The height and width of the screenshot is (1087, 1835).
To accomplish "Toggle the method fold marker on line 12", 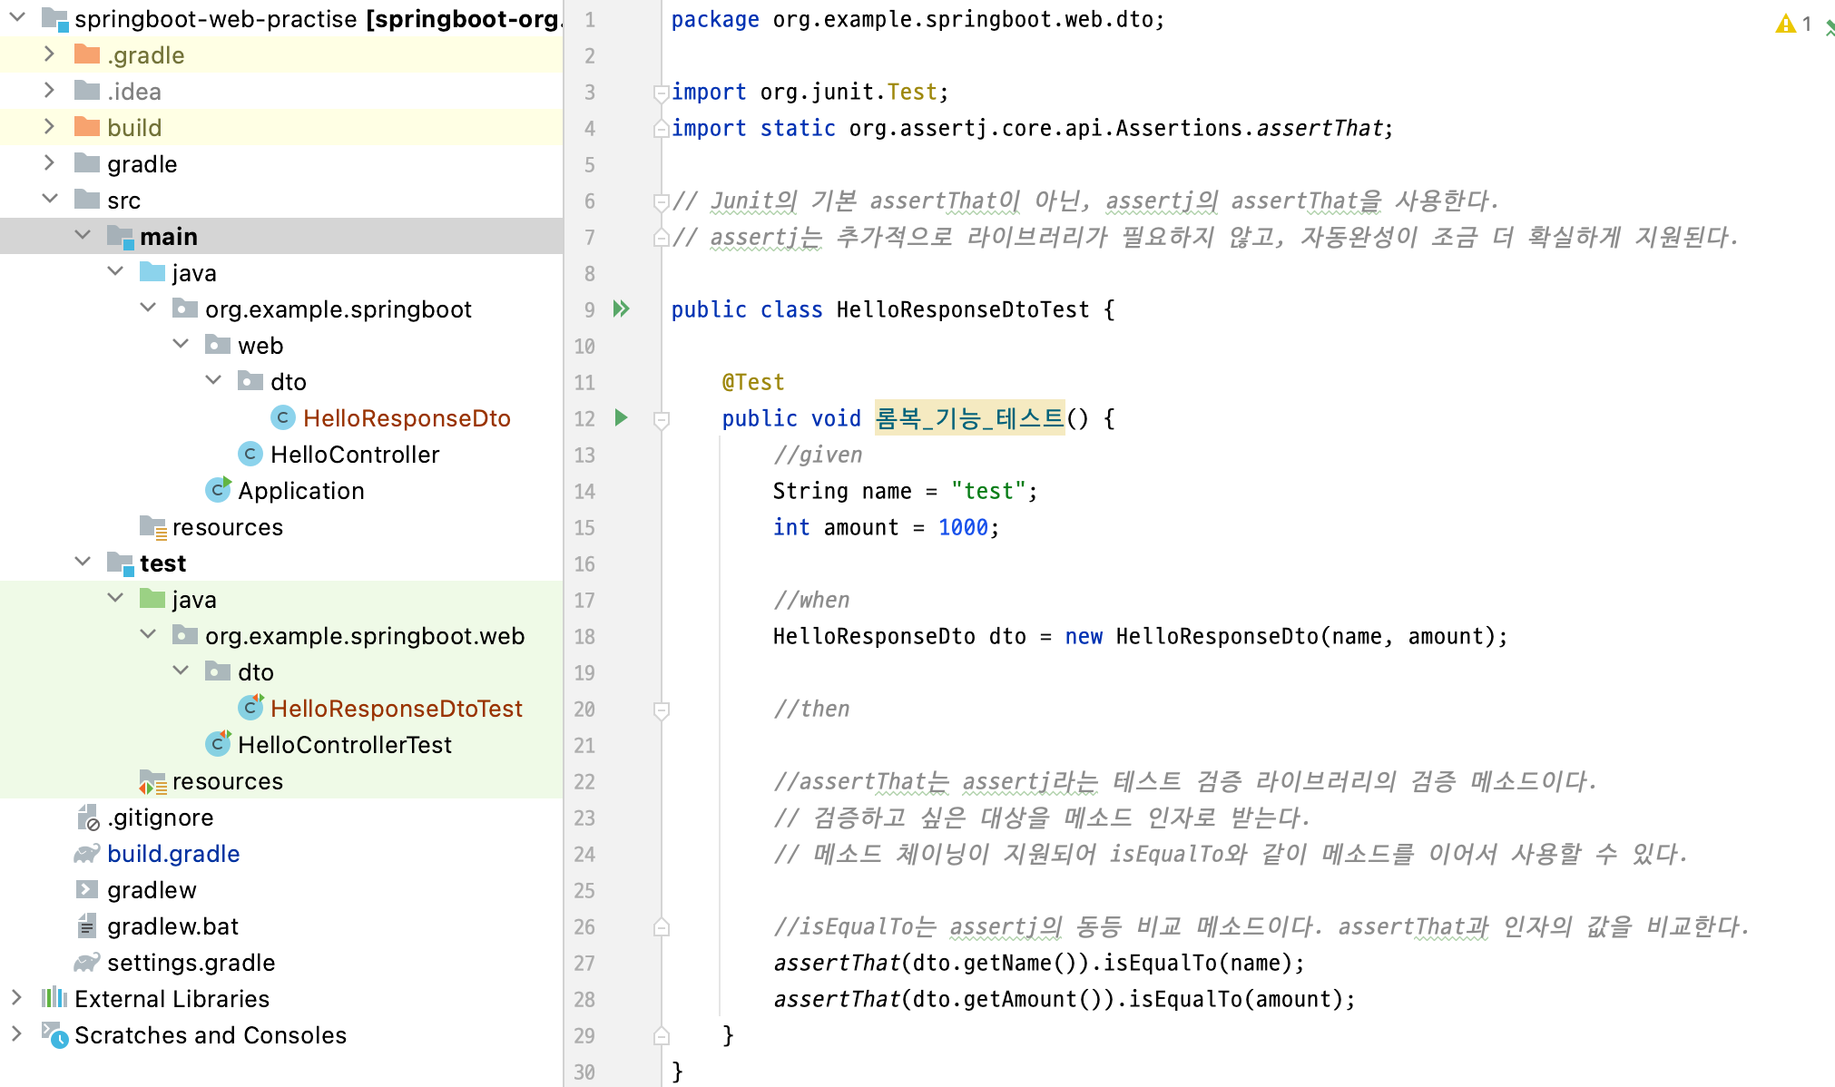I will click(662, 419).
